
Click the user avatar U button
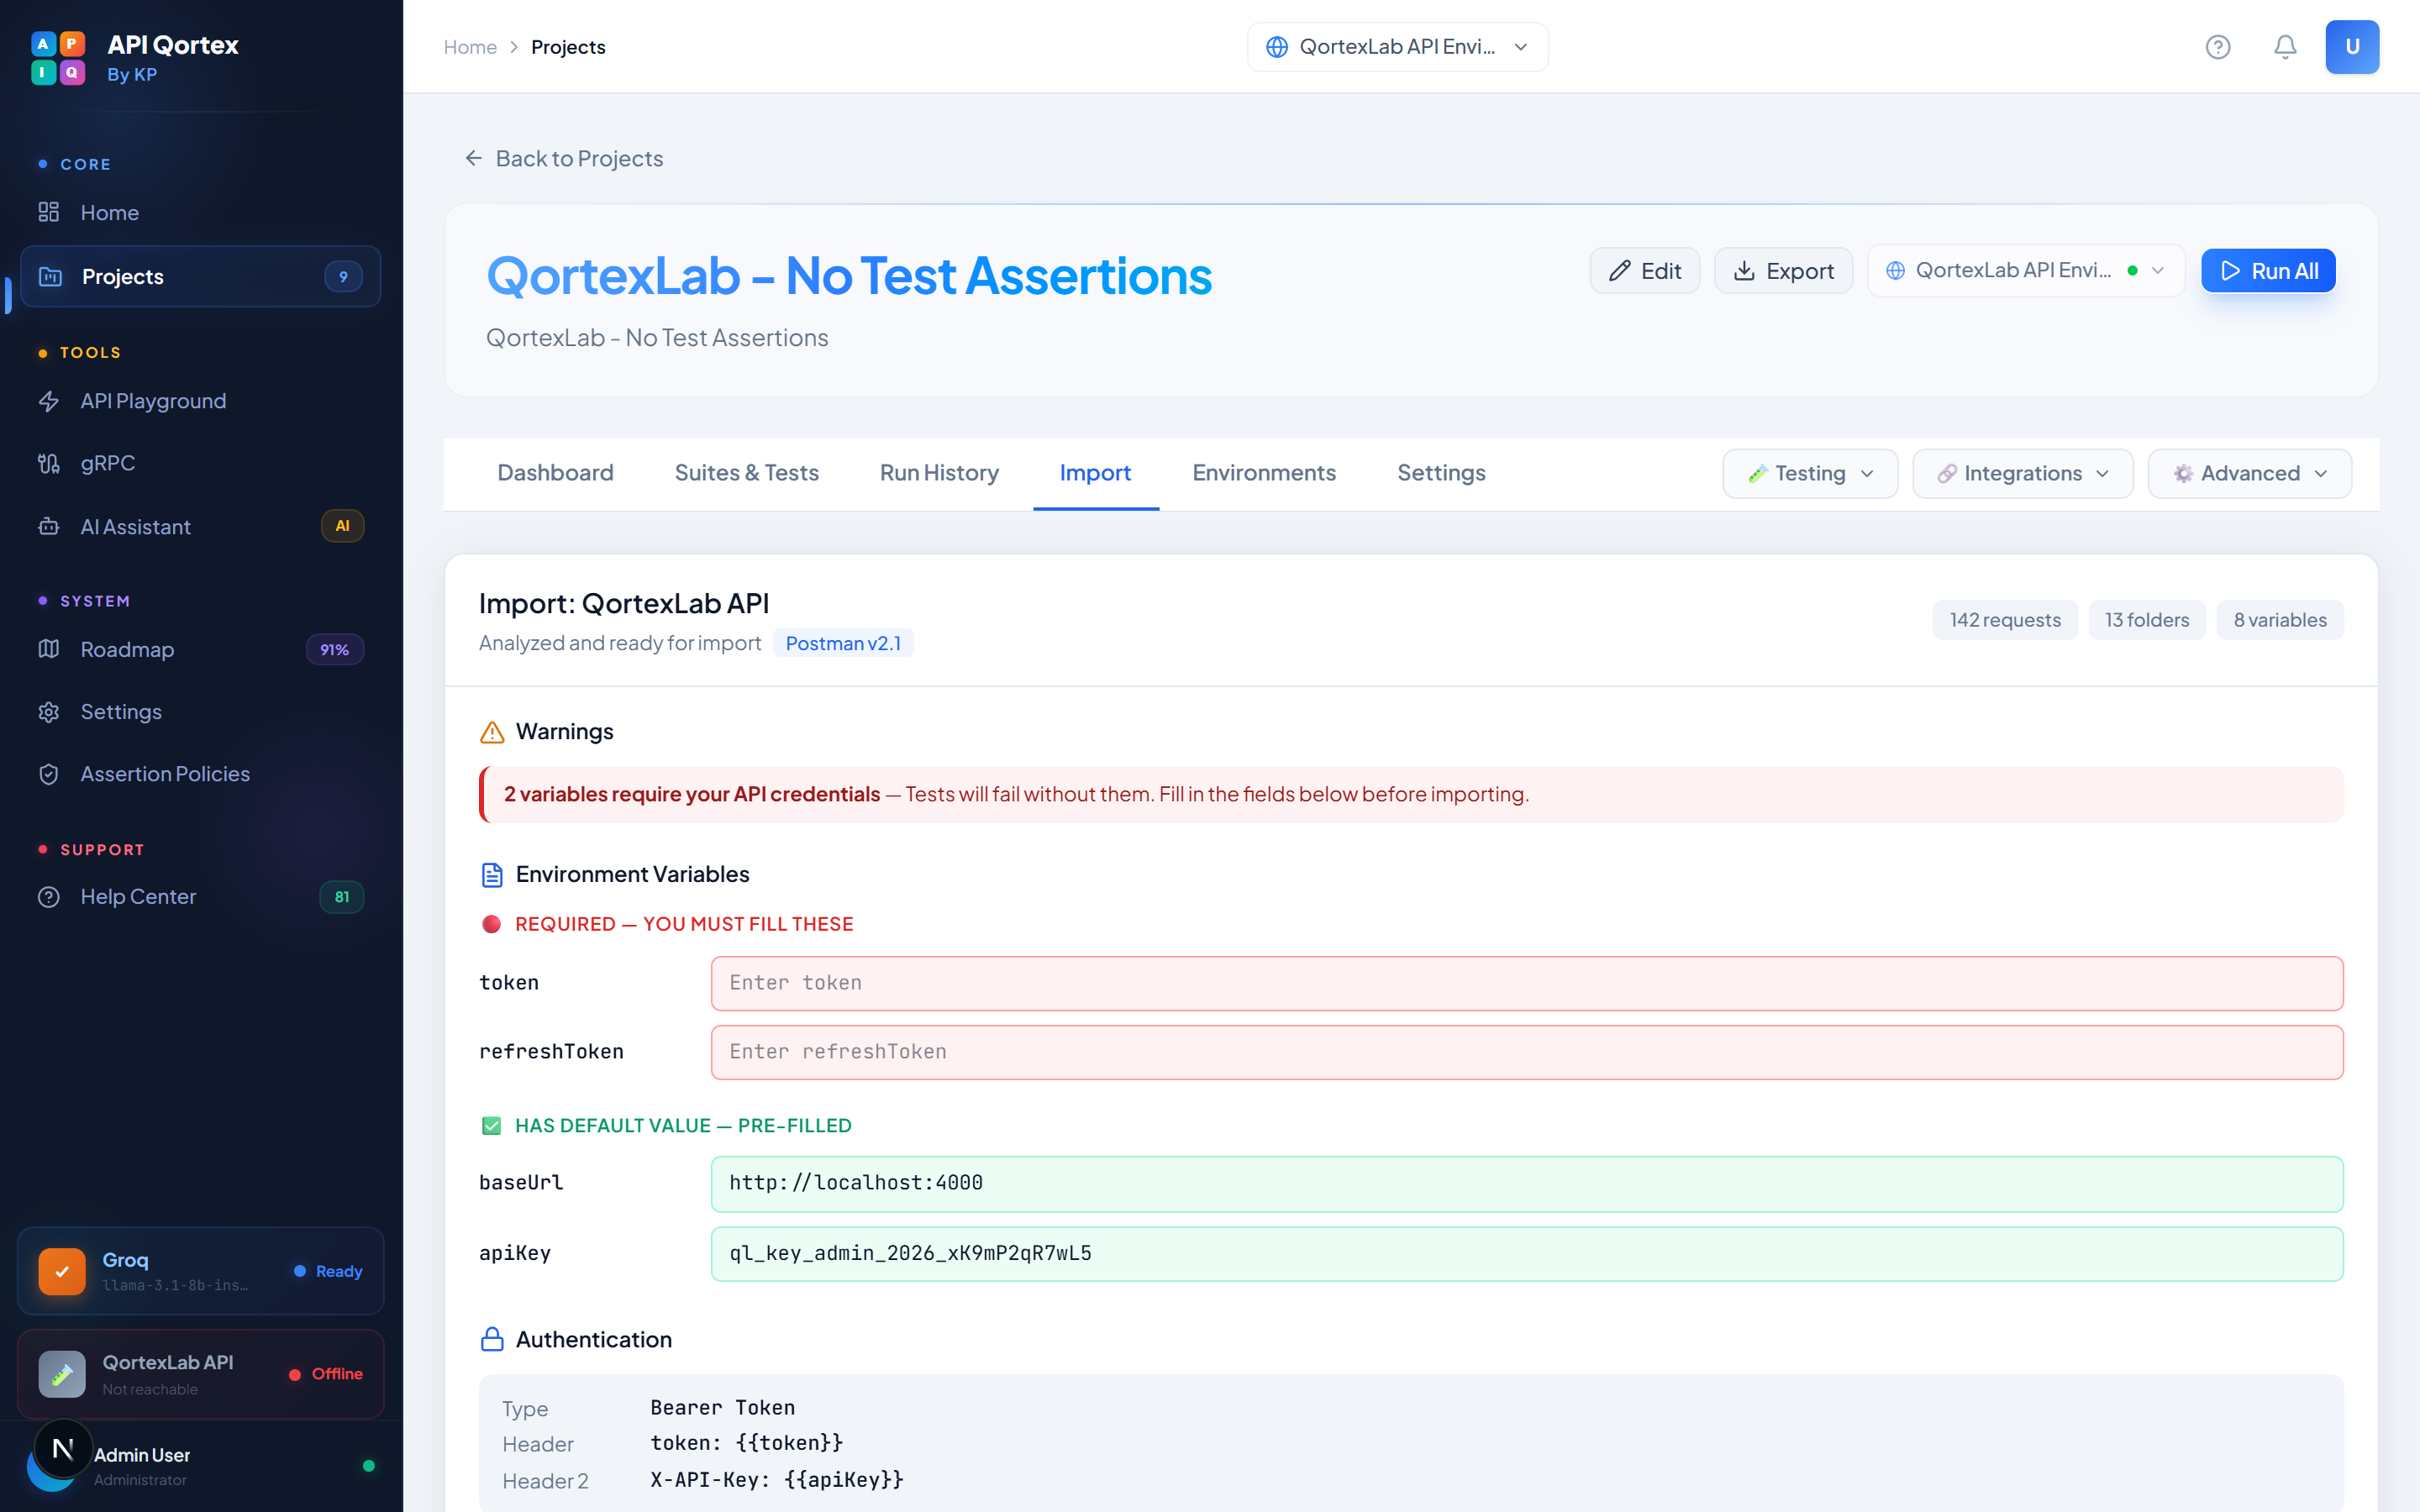click(x=2351, y=47)
